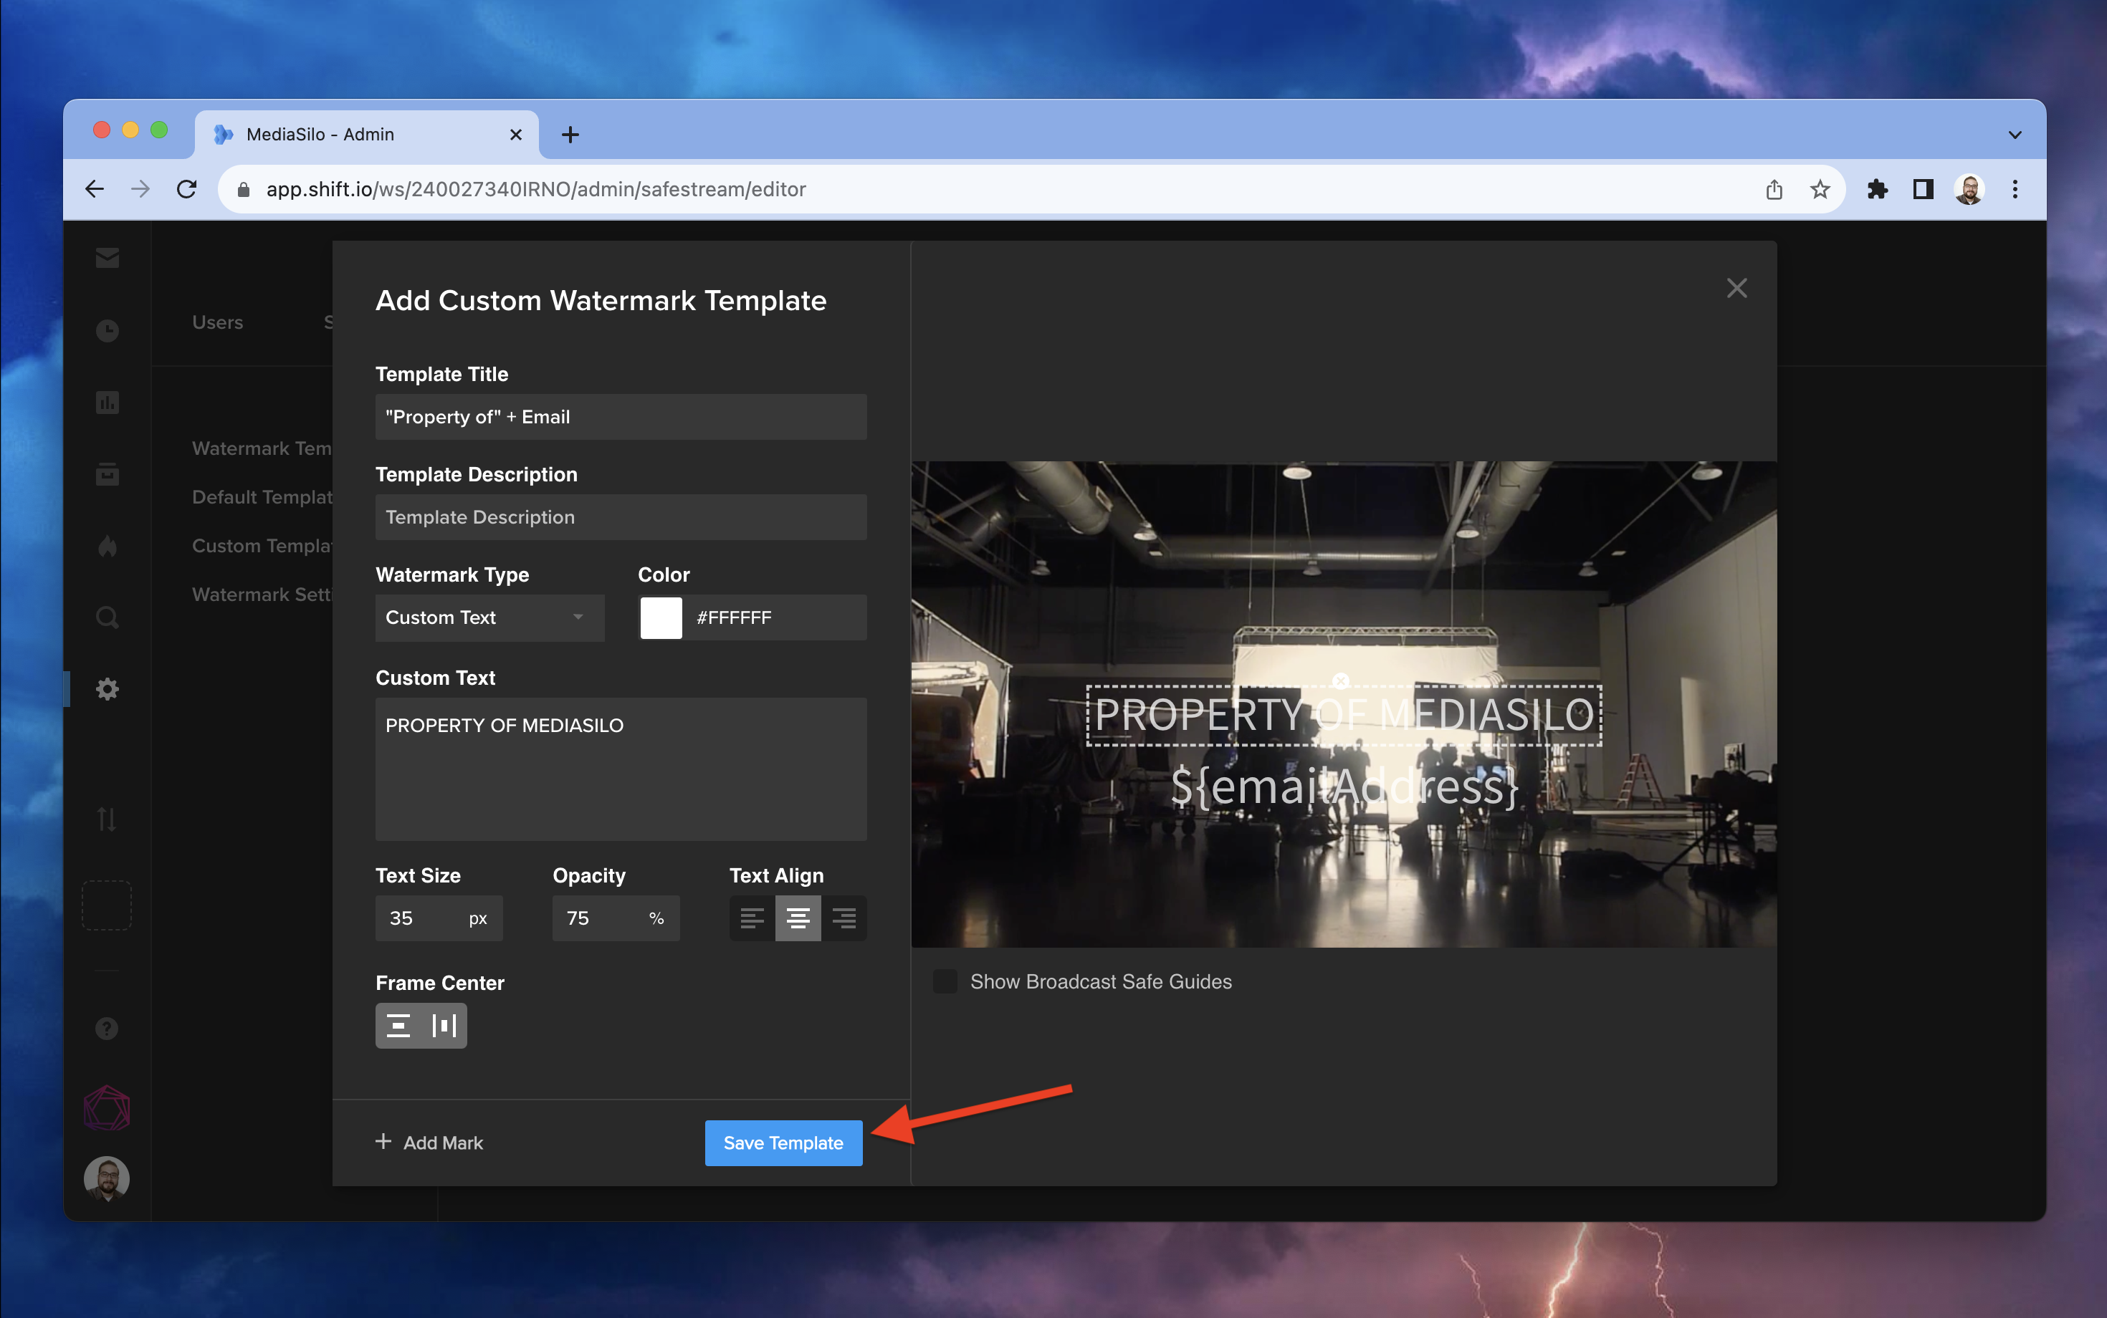Click the Opacity value field
The width and height of the screenshot is (2107, 1318).
pos(616,918)
